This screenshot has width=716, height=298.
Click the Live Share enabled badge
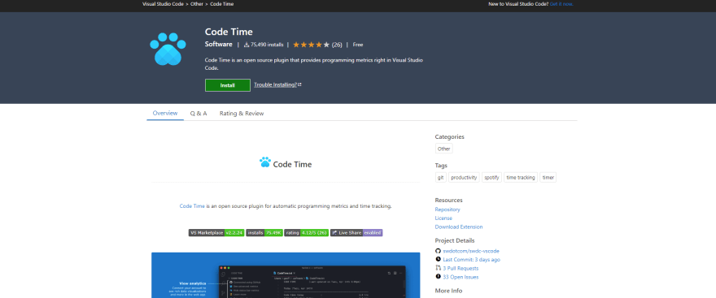[x=356, y=233]
